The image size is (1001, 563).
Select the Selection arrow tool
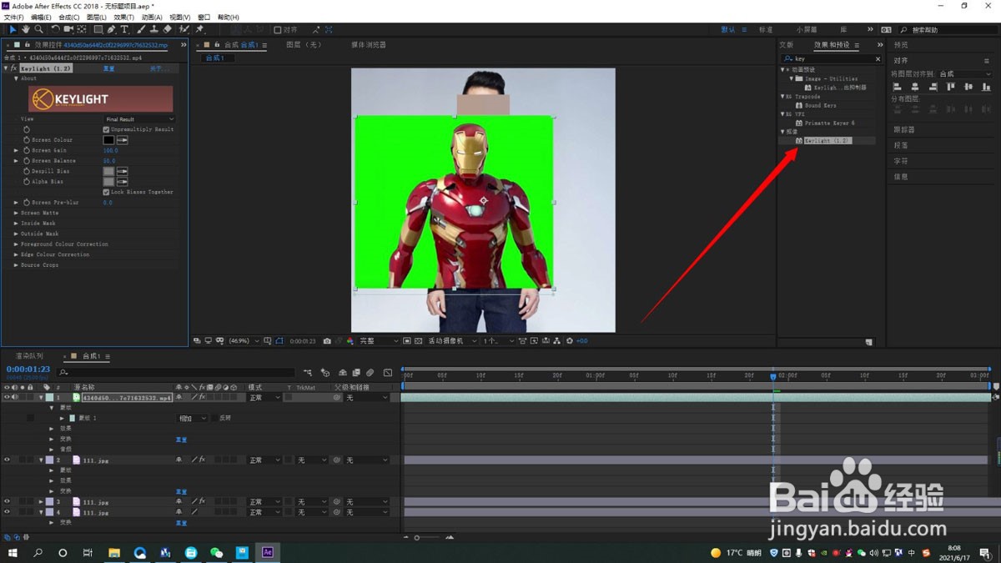point(13,29)
